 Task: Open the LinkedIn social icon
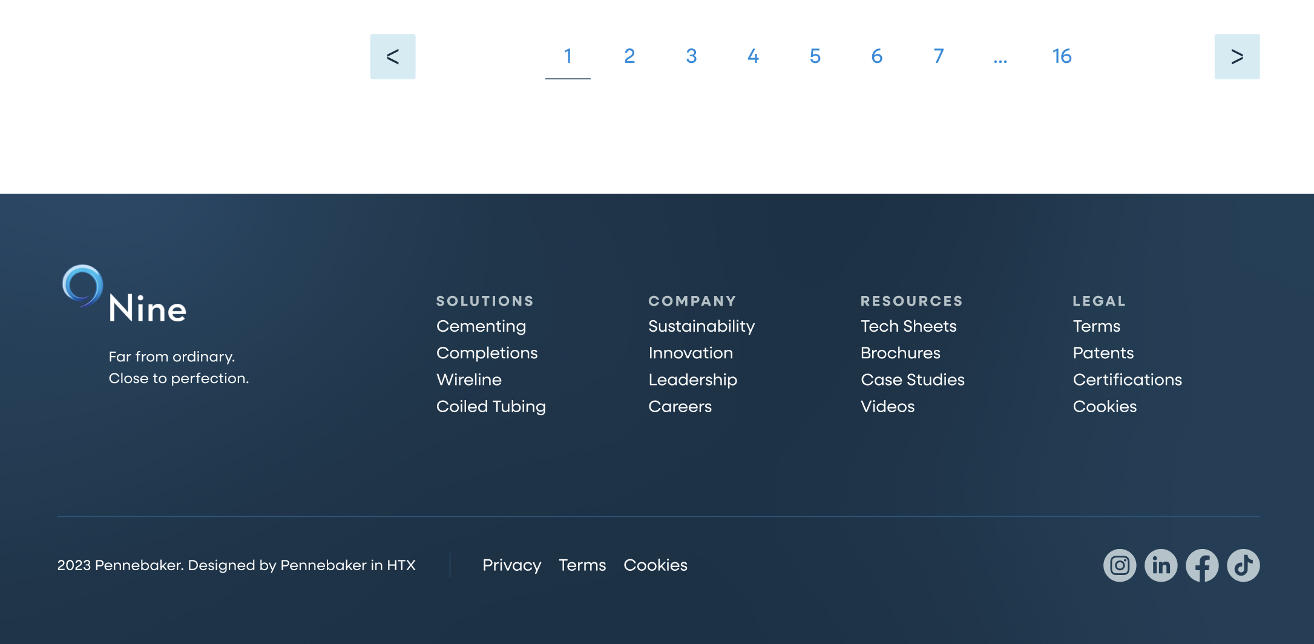1160,565
